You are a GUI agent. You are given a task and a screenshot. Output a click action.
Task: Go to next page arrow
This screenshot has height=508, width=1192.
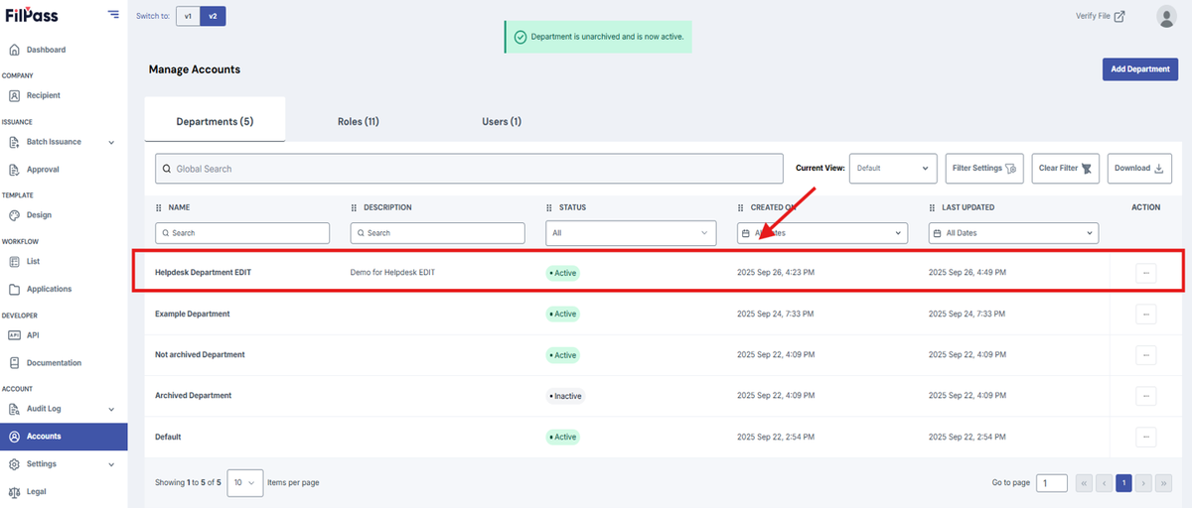click(x=1143, y=483)
